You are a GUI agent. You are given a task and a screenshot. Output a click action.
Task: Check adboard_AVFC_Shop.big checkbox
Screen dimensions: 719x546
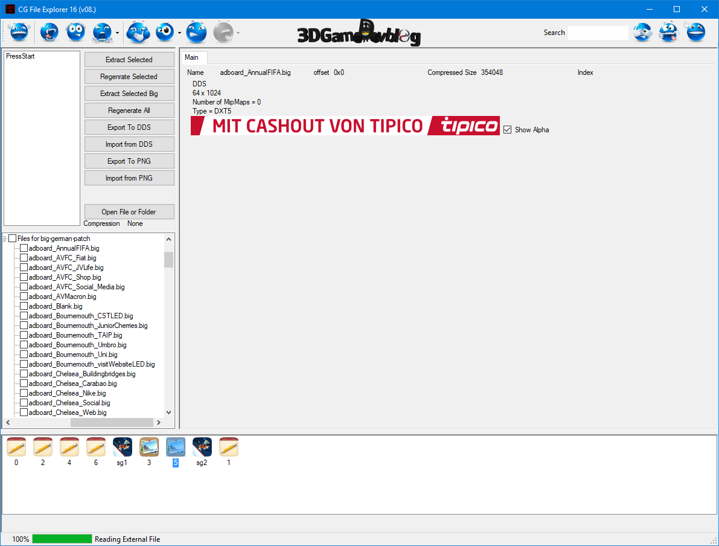click(24, 277)
